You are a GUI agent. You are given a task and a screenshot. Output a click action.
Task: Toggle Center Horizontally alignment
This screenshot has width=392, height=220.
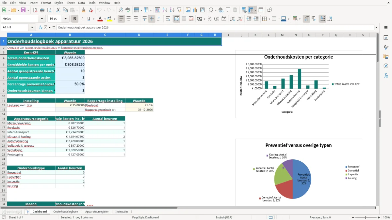pyautogui.click(x=128, y=19)
